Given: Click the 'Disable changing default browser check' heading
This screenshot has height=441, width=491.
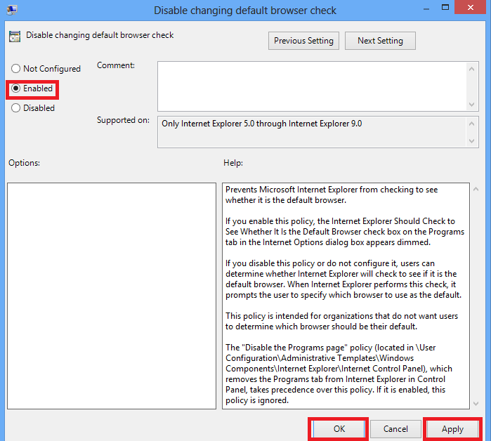Looking at the screenshot, I should (x=100, y=35).
